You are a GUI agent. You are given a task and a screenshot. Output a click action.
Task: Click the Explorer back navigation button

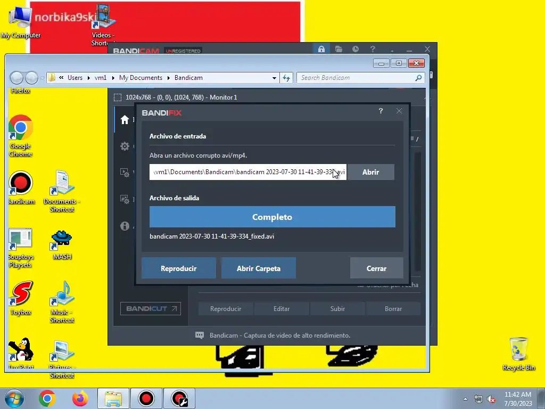(x=16, y=78)
